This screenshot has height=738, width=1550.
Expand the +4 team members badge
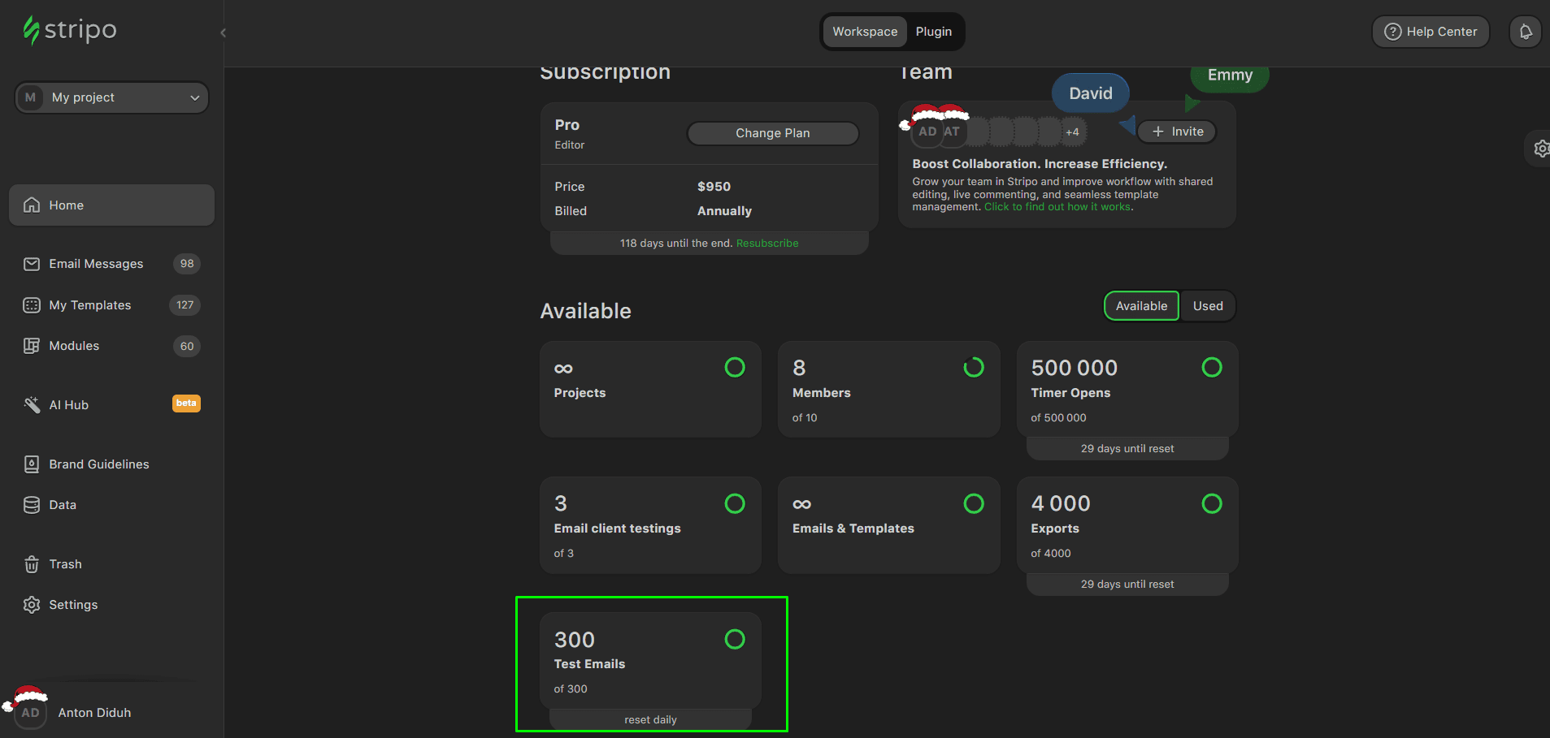click(x=1072, y=132)
